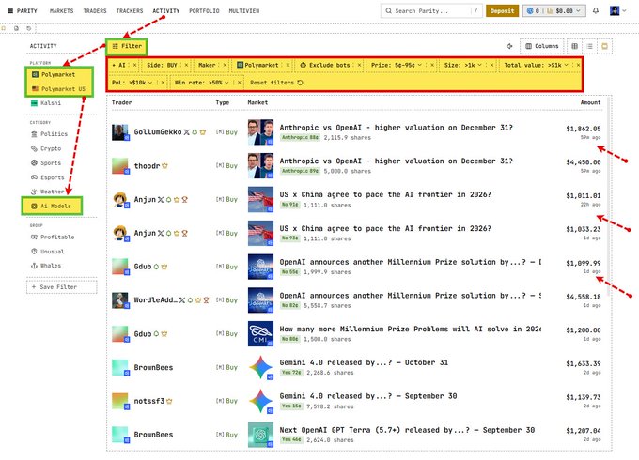
Task: Click Save Filter button
Action: coord(61,286)
